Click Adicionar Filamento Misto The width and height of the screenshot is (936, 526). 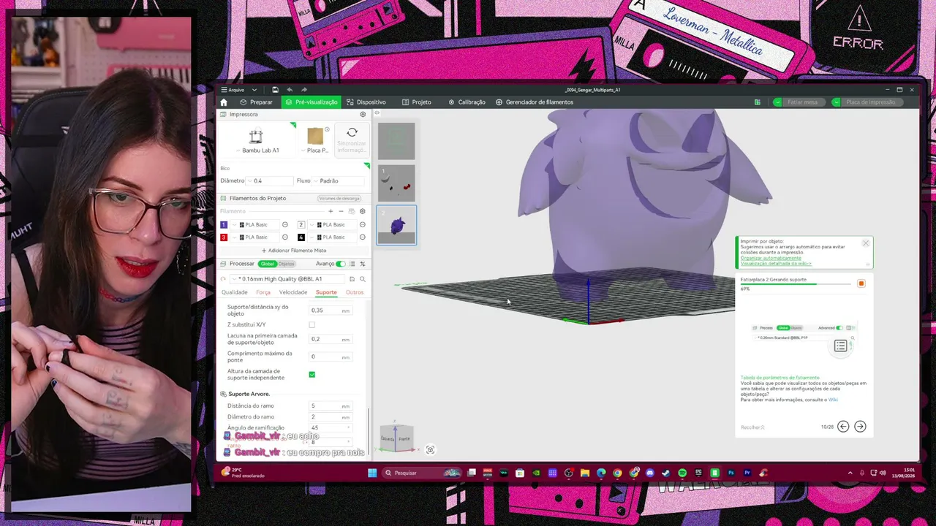(x=294, y=251)
